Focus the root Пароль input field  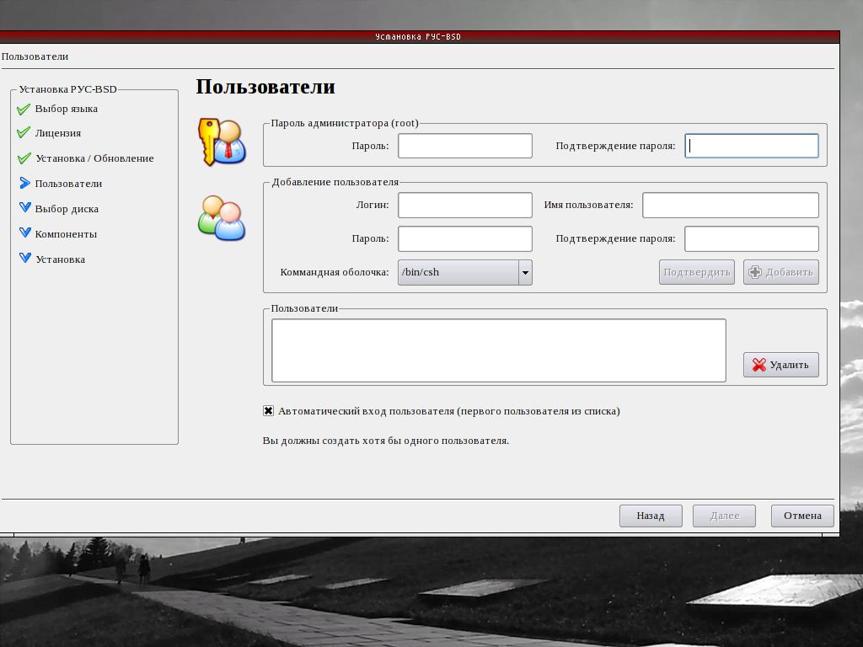464,146
